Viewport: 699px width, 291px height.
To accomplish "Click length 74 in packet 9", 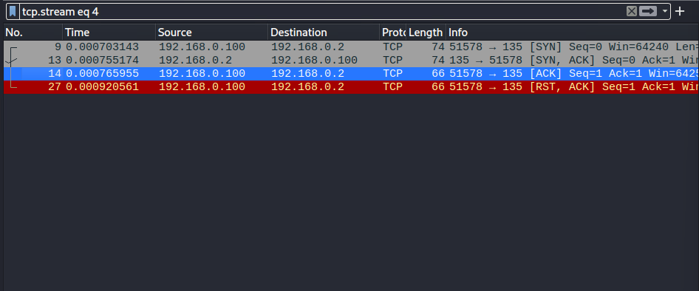I will (x=438, y=47).
